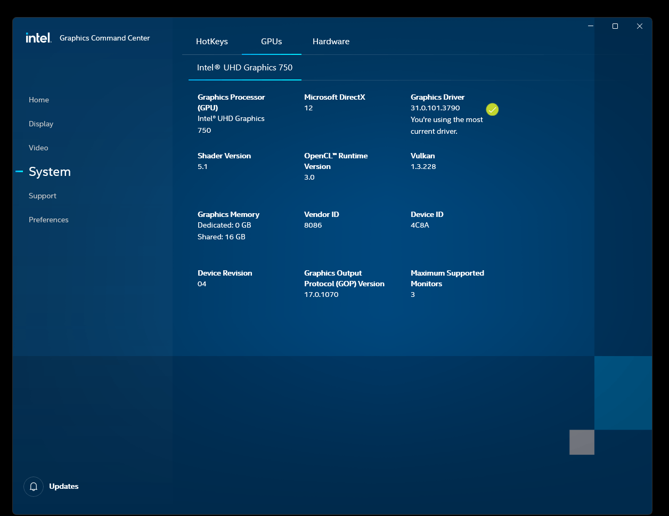Click the green driver status checkmark

[492, 109]
